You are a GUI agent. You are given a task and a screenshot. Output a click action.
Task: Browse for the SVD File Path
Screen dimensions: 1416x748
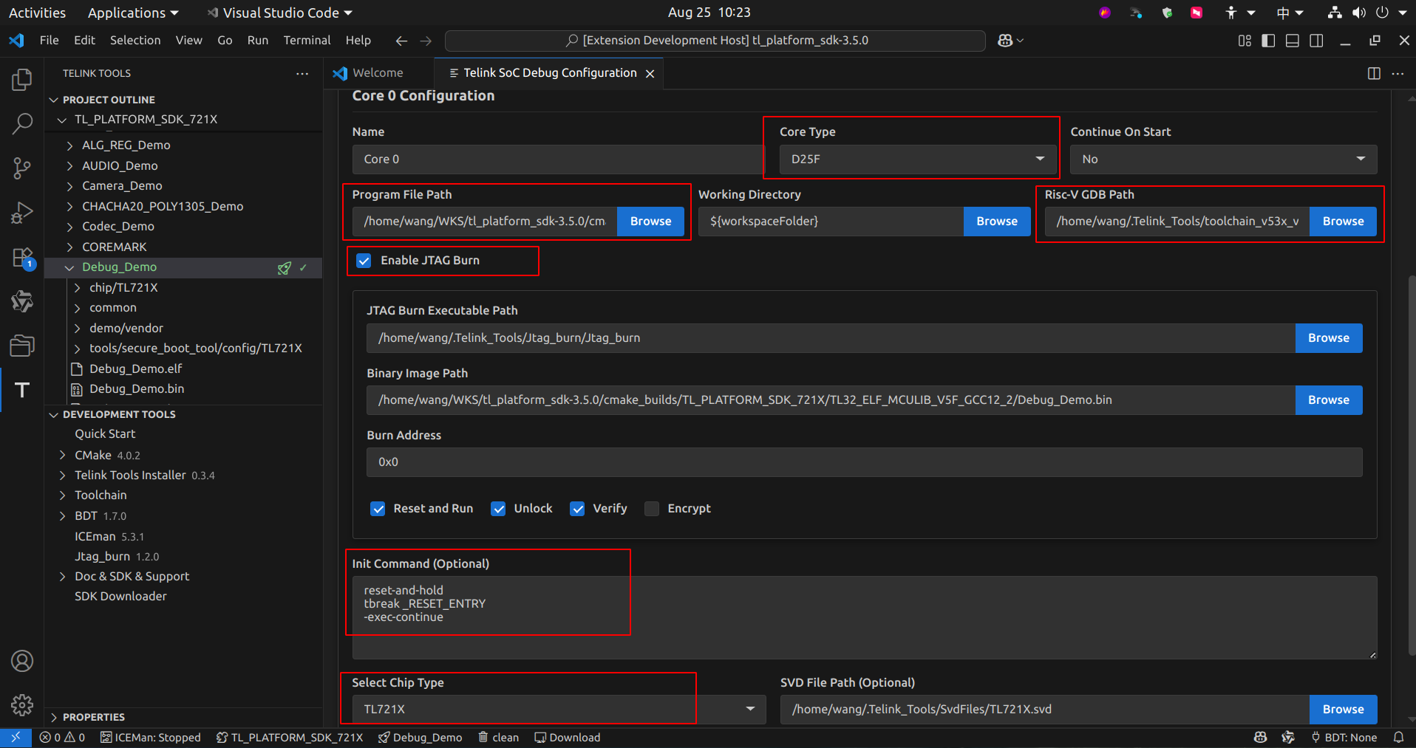pos(1342,709)
